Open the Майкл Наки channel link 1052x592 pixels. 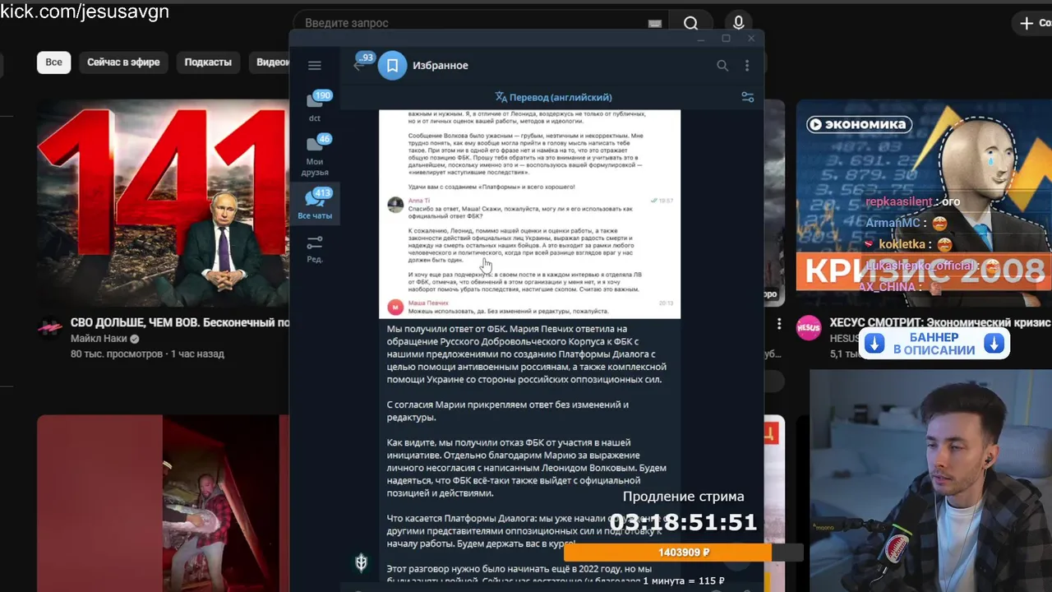tap(99, 339)
